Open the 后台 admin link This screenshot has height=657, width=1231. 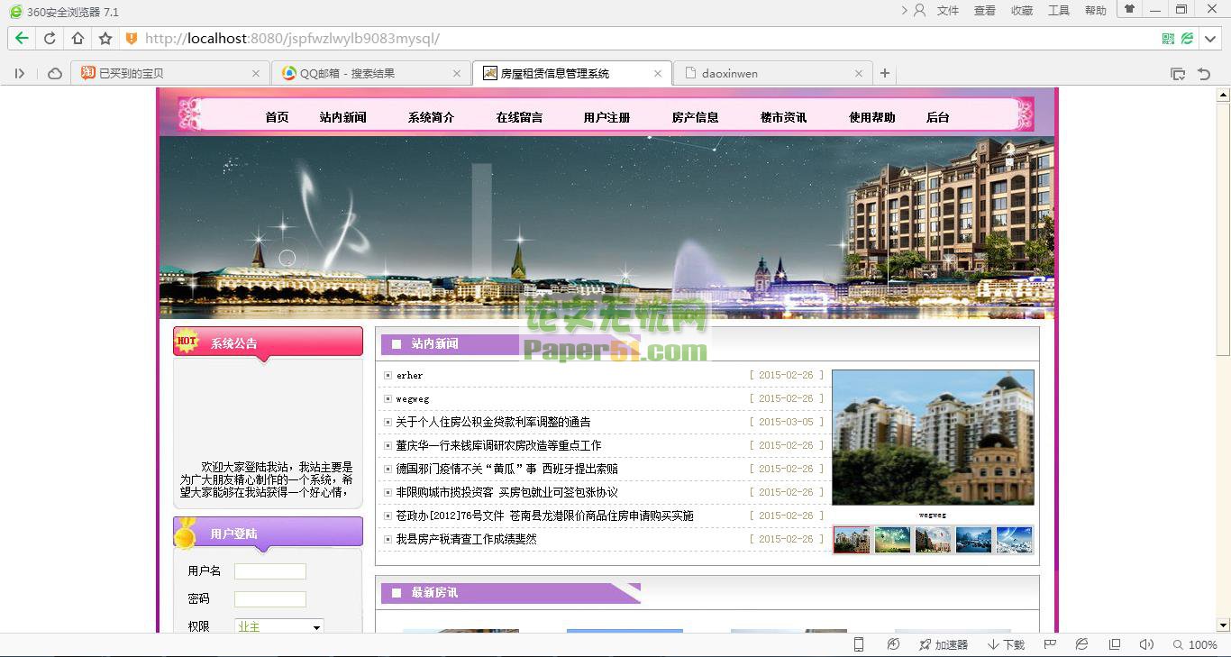(937, 117)
